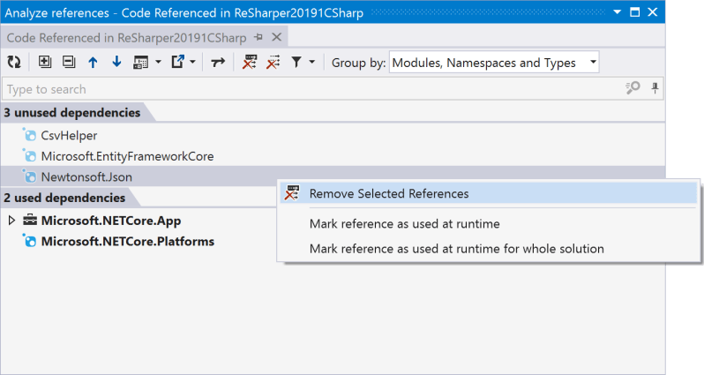Screen dimensions: 704x375
Task: Select Microsoft.NETCore.Platforms dependency row
Action: [x=128, y=241]
